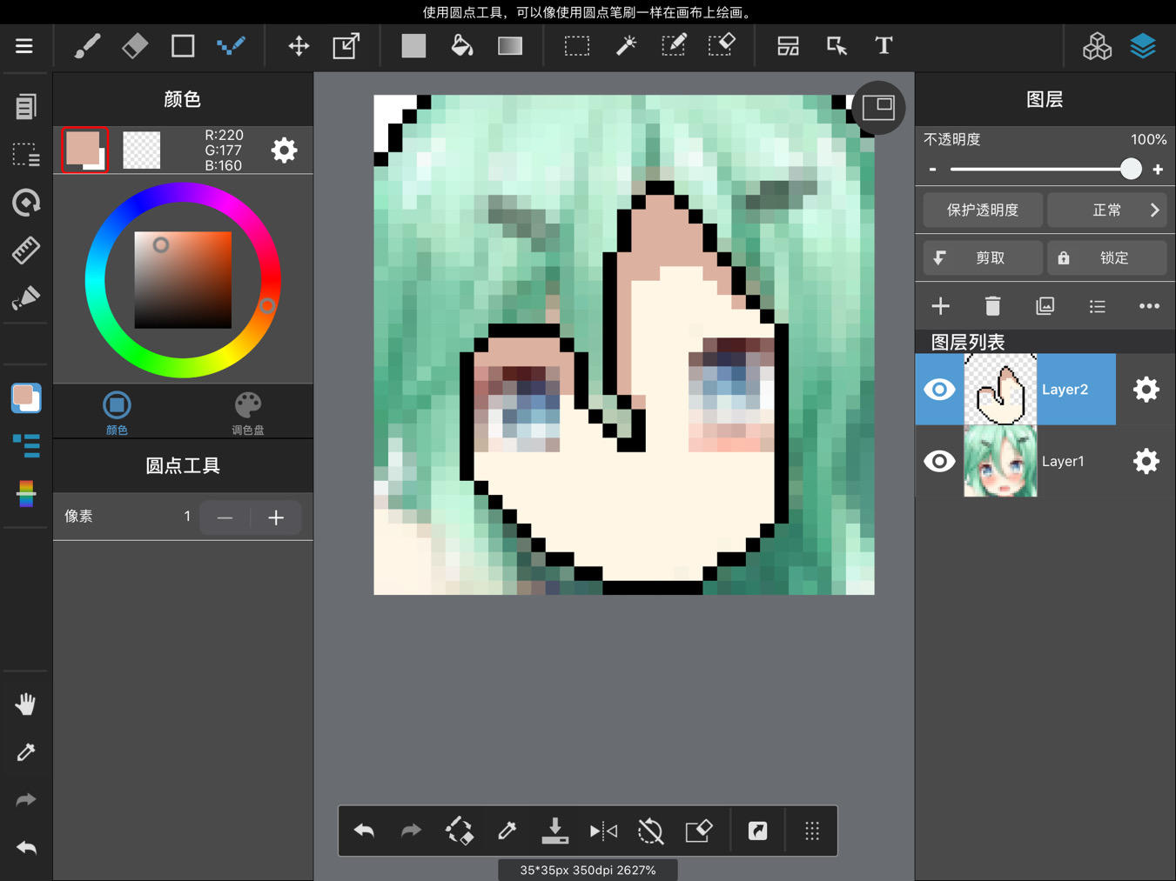This screenshot has height=881, width=1176.
Task: Hide Layer2 using its eye icon
Action: [x=939, y=390]
